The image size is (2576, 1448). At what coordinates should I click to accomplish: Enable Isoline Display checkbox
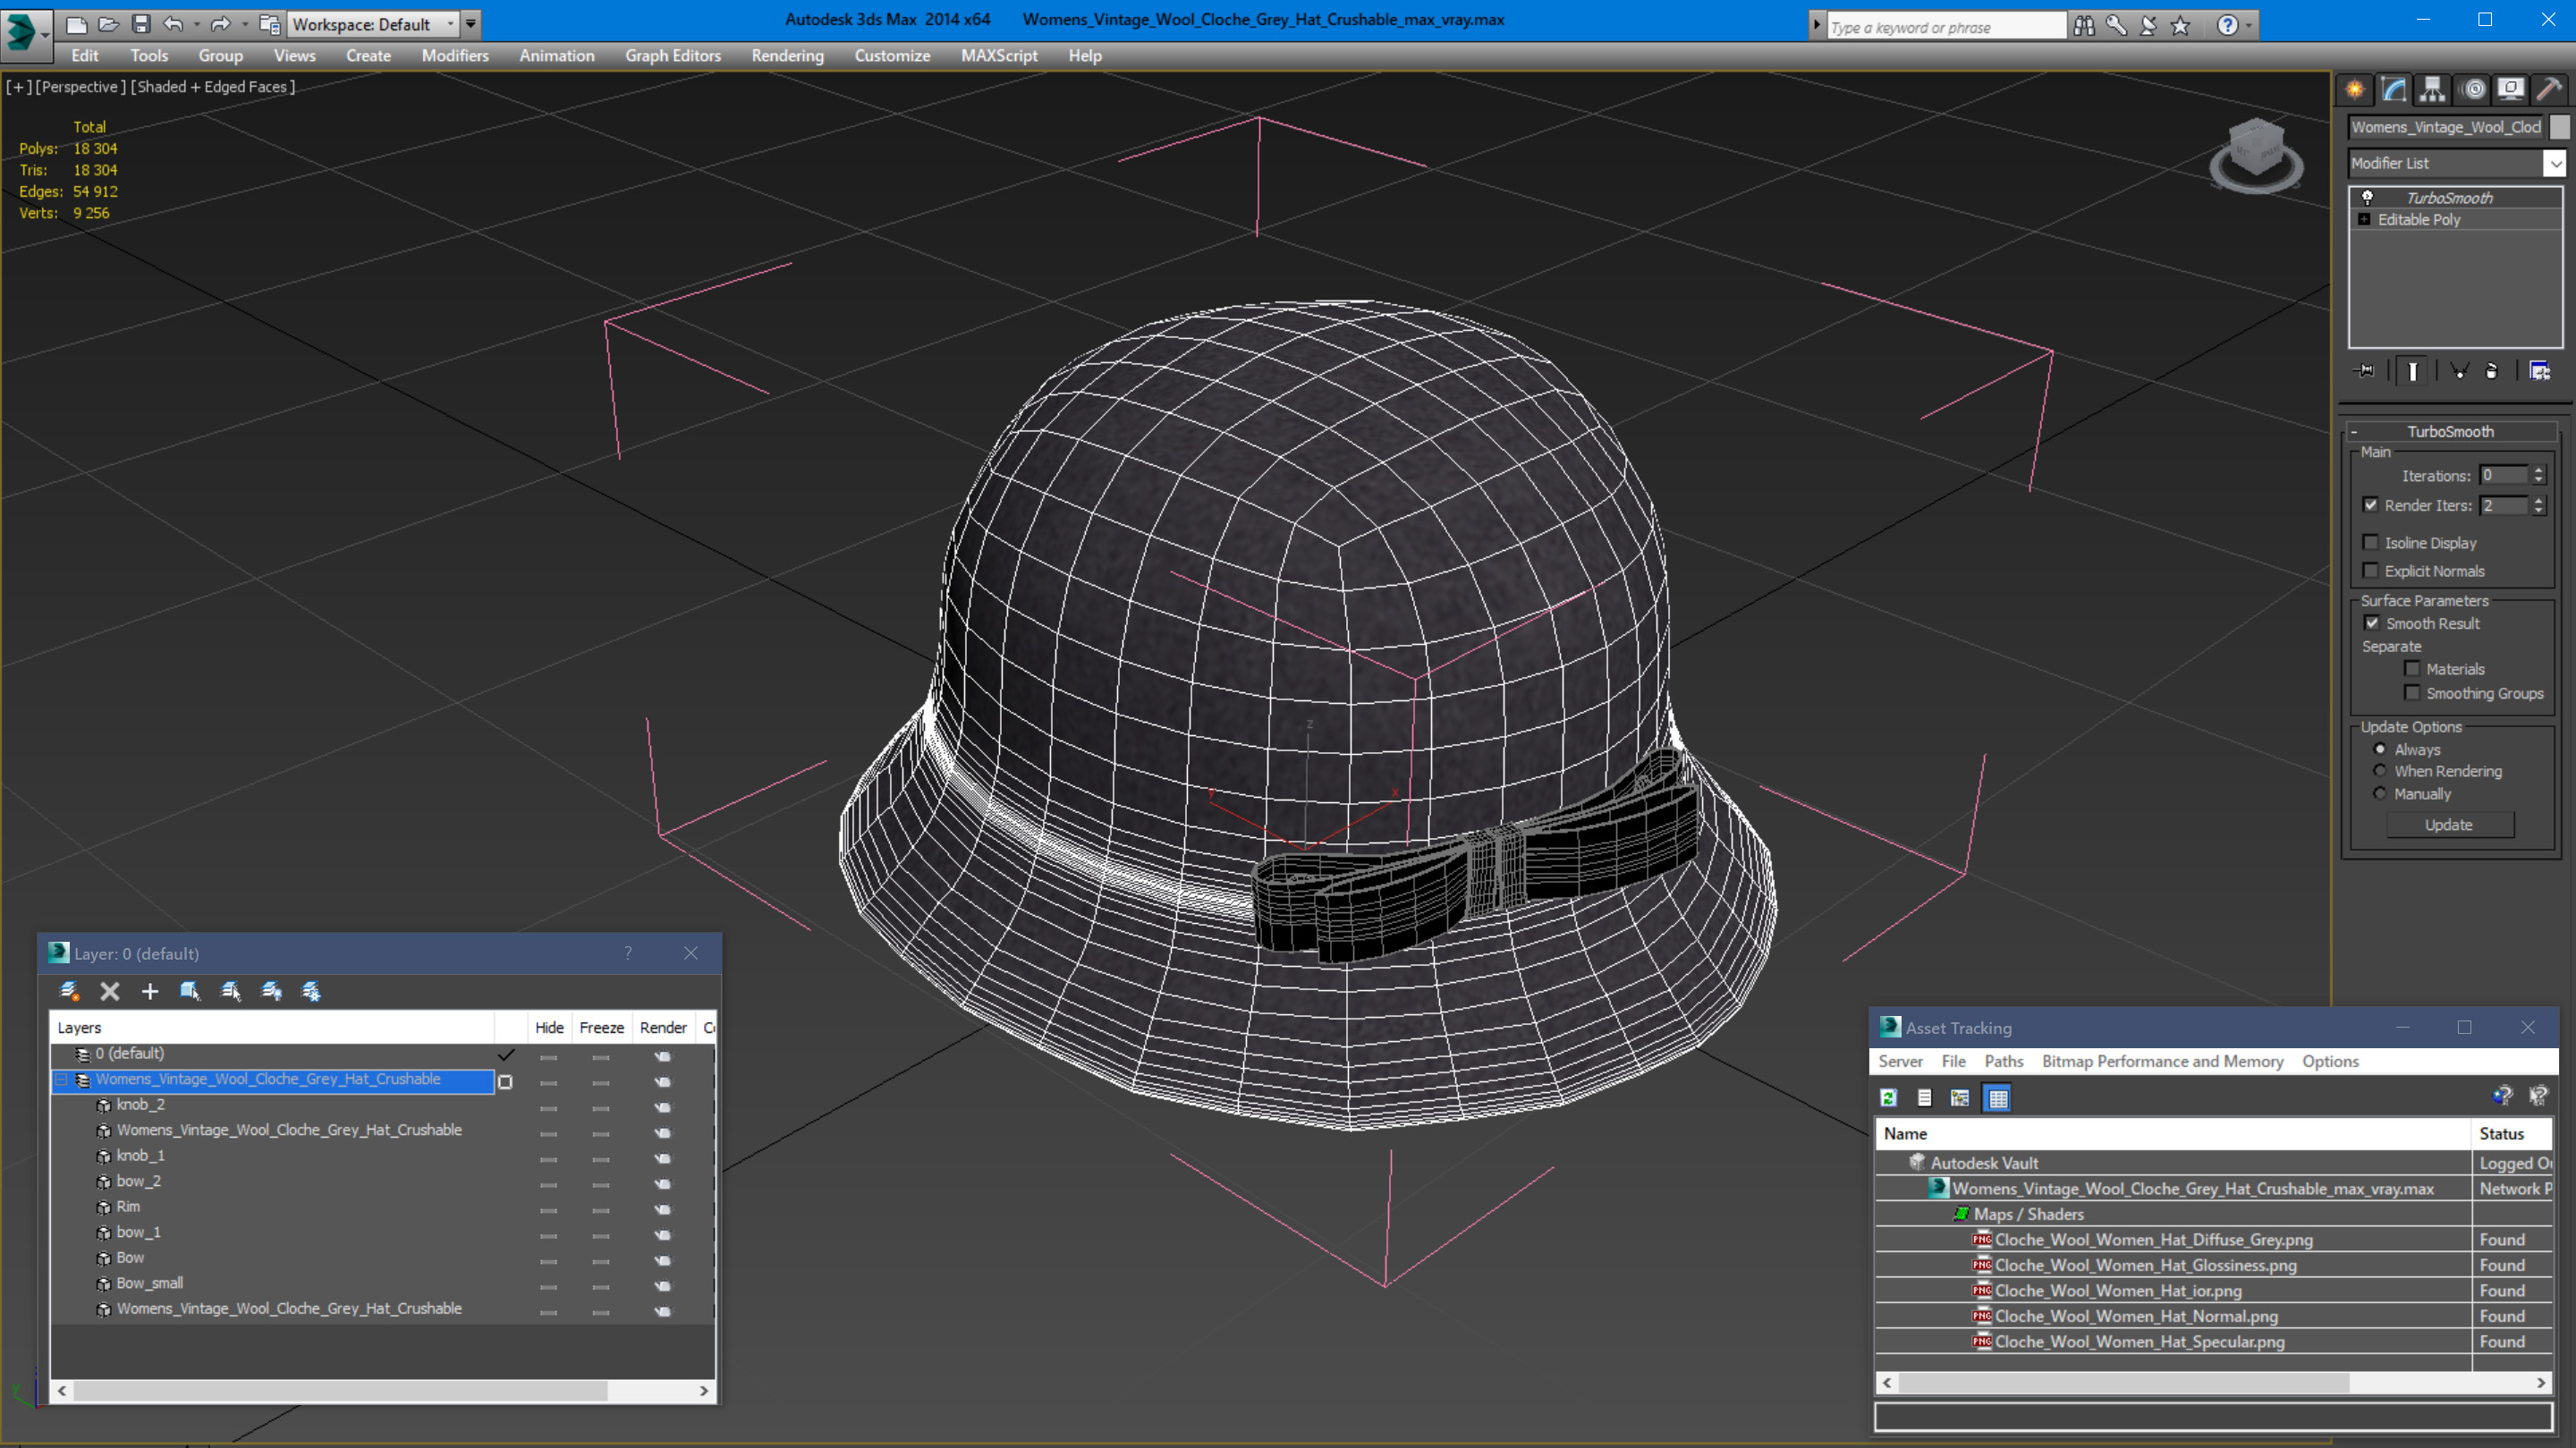point(2370,542)
